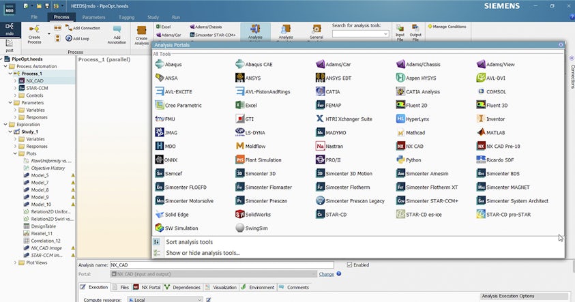The width and height of the screenshot is (575, 302).
Task: Expand the NX_CAD tree node
Action: click(x=15, y=80)
